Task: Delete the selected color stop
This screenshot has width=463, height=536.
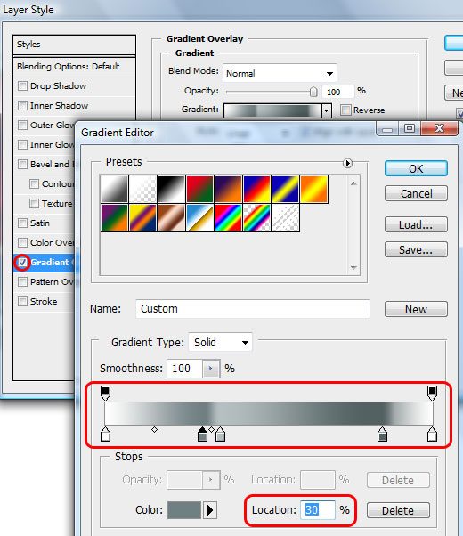Action: point(398,510)
